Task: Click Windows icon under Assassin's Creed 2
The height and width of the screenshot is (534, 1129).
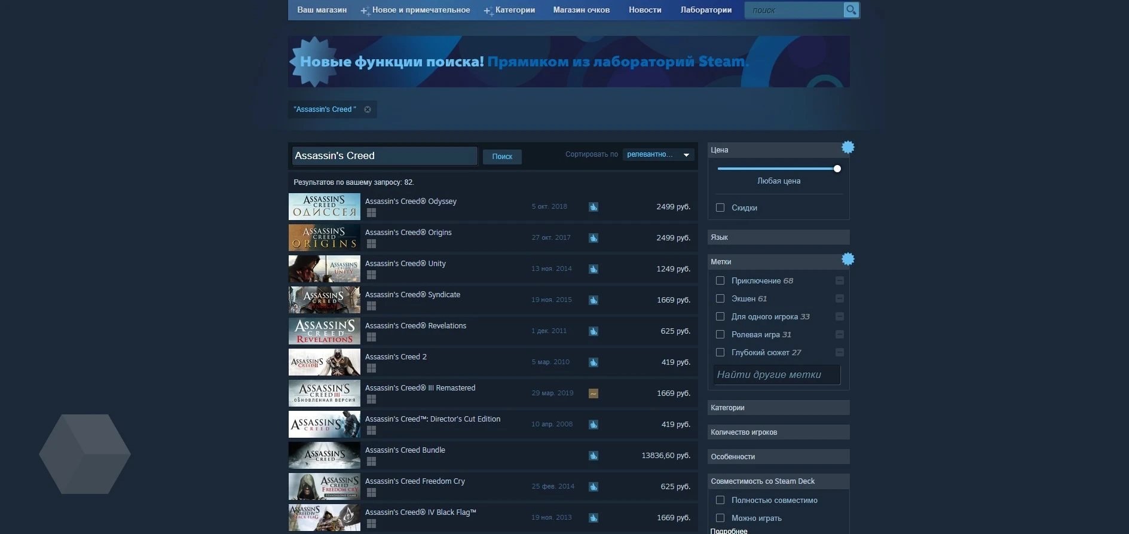Action: click(x=371, y=368)
